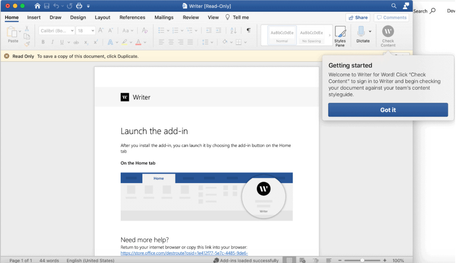This screenshot has height=263, width=458.
Task: Click the Copy icon below scissors
Action: click(x=27, y=36)
